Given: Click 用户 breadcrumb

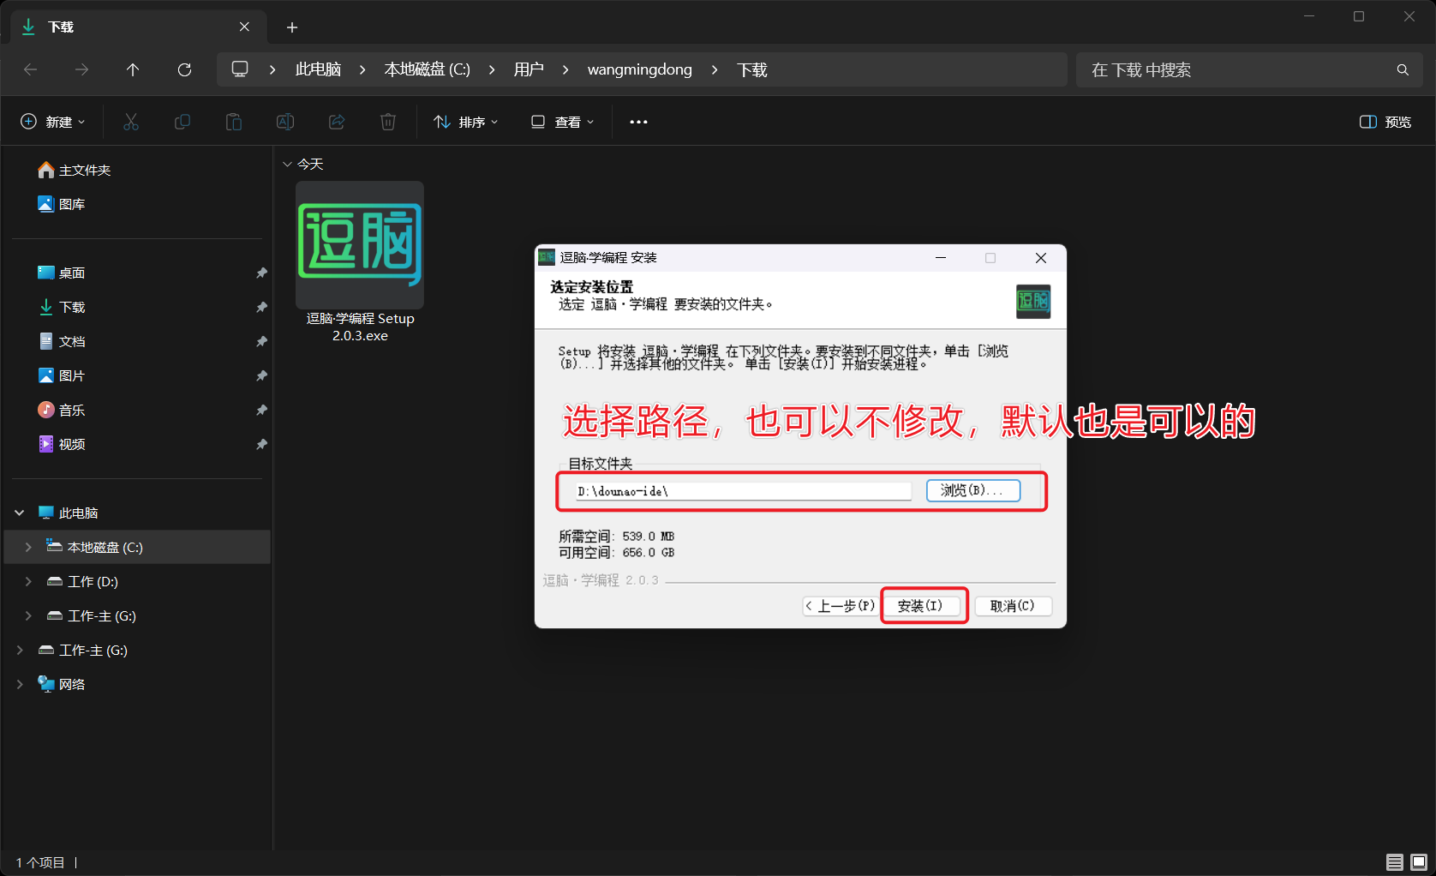Looking at the screenshot, I should coord(529,69).
